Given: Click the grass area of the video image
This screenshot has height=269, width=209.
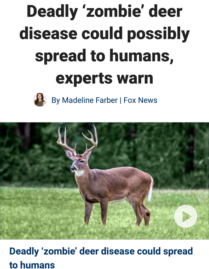Looking at the screenshot, I should point(43,214).
